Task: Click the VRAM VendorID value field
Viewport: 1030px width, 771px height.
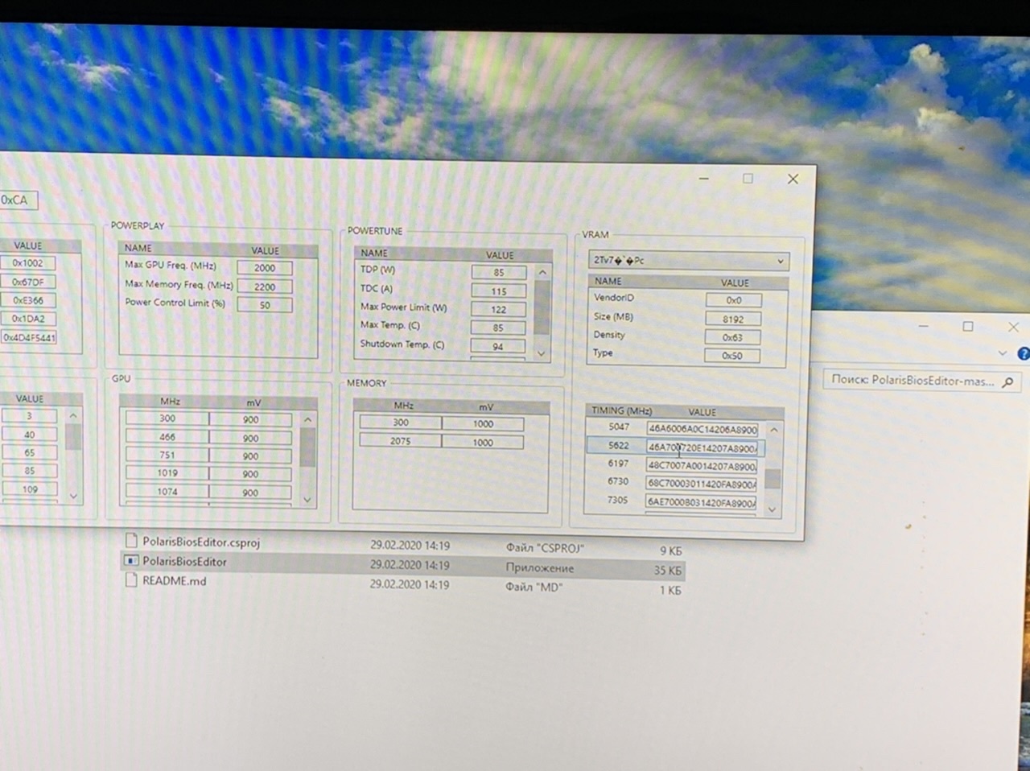Action: click(733, 300)
